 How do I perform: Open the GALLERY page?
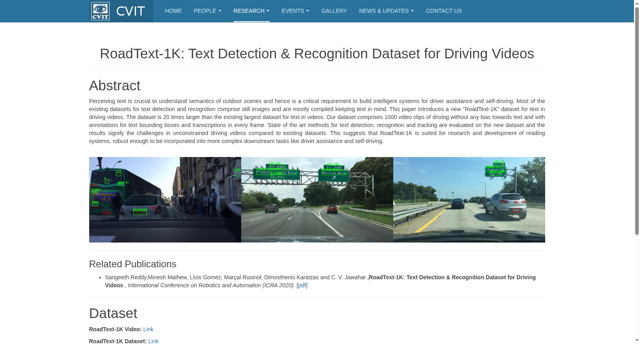(x=334, y=11)
